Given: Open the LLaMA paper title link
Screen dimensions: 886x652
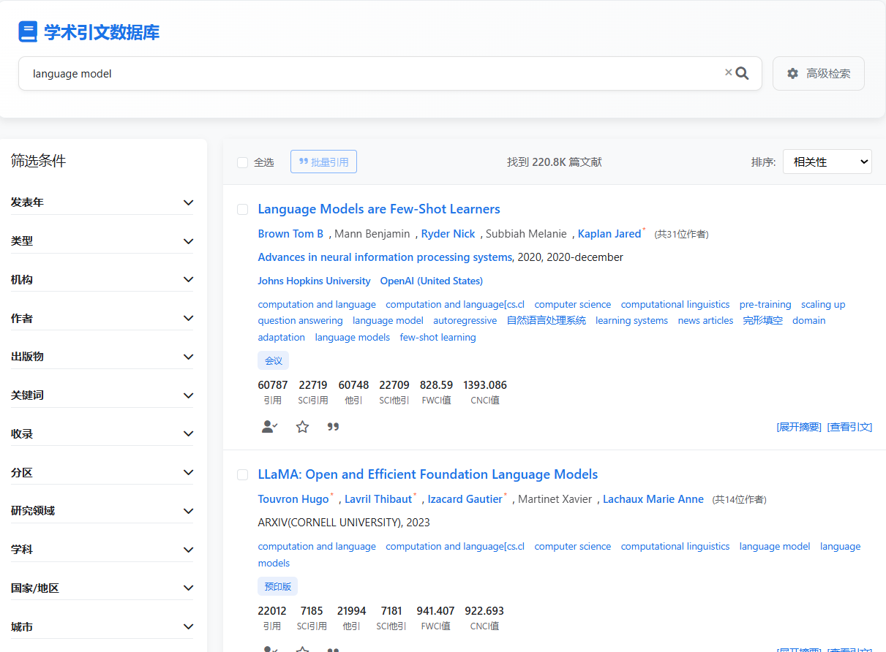Looking at the screenshot, I should click(x=427, y=474).
